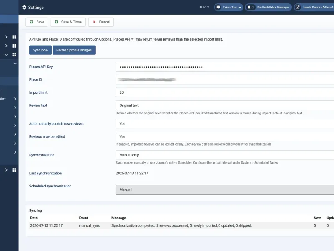Click the Message column header in Sync log
Viewport: 334px width, 251px height.
[119, 218]
